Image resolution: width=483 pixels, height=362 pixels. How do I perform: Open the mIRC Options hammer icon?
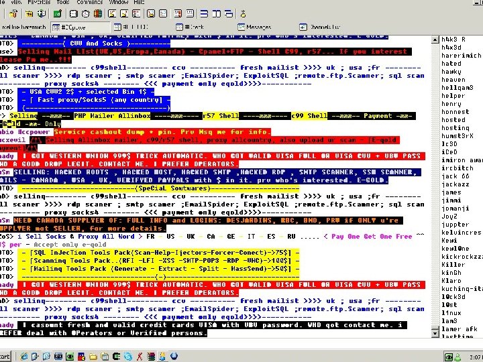tap(13, 13)
